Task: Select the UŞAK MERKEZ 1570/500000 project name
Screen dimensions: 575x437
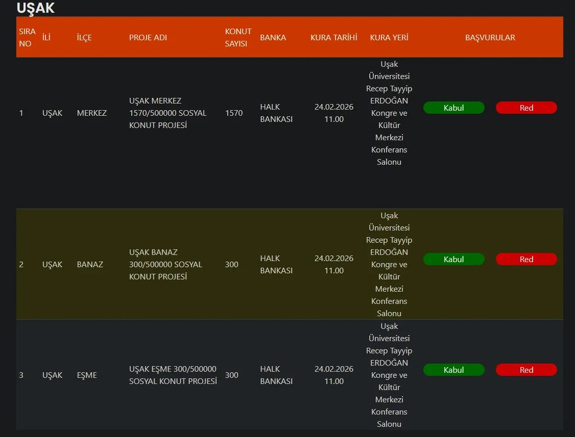Action: coord(168,113)
